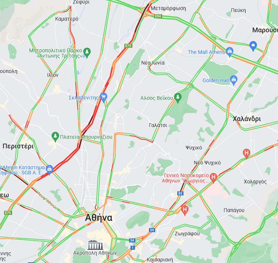
Task: Click the Merlin Κατάστημα shopping bag pin
Action: point(49,170)
